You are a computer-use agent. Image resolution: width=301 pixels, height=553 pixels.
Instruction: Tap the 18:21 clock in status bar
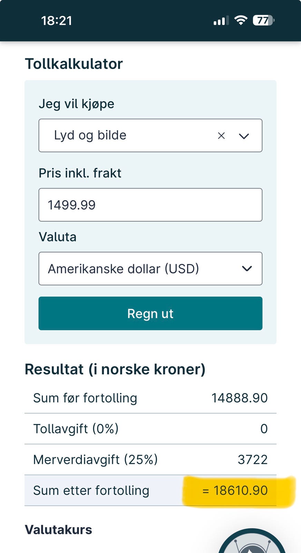tap(57, 21)
